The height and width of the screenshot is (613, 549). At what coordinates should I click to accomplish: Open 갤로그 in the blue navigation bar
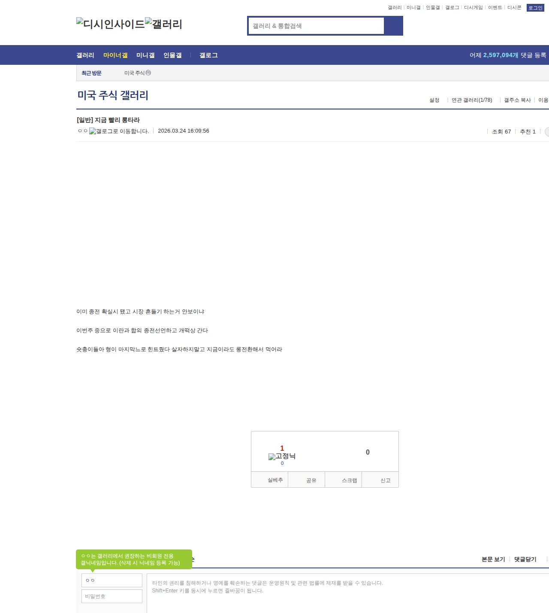pyautogui.click(x=208, y=55)
